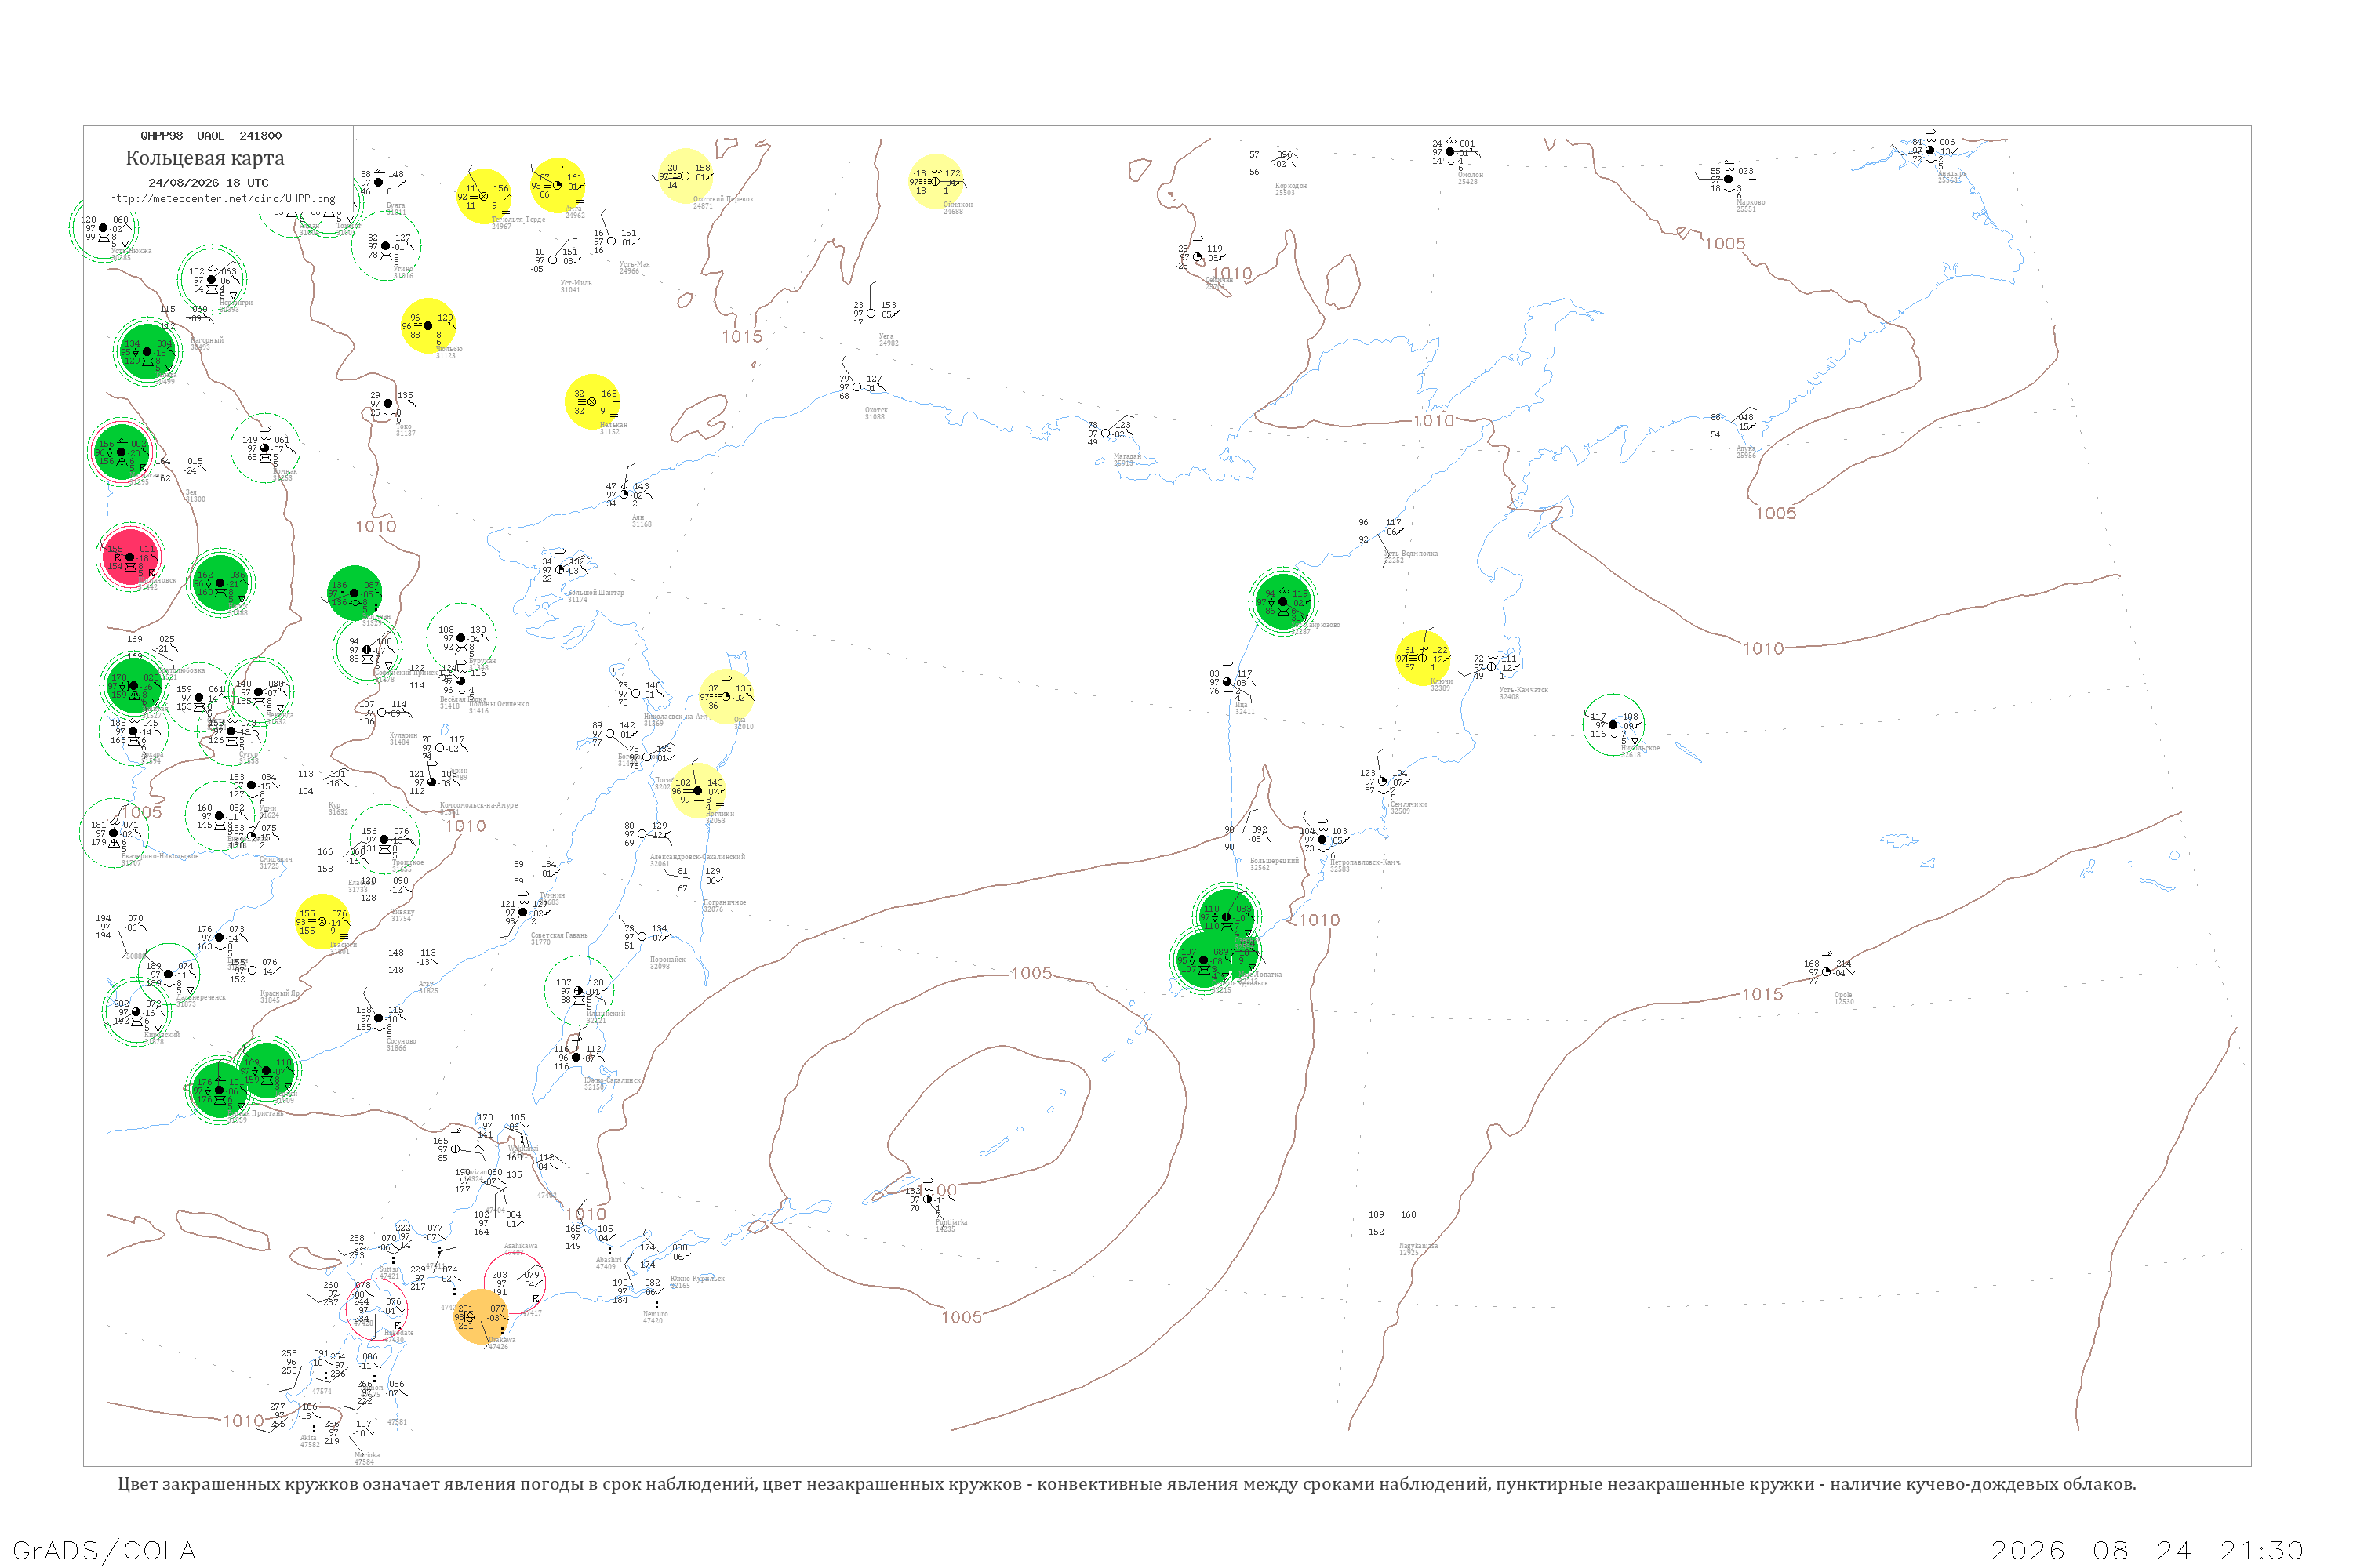This screenshot has width=2353, height=1568.
Task: Click the 'Комсомольск-на-Амуре' station label
Action: tap(479, 806)
